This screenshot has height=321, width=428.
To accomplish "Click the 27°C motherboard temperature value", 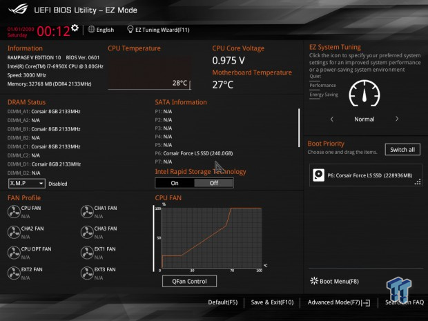I will (x=223, y=85).
